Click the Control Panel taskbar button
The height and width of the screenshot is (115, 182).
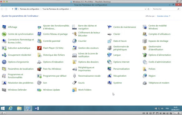(28, 108)
